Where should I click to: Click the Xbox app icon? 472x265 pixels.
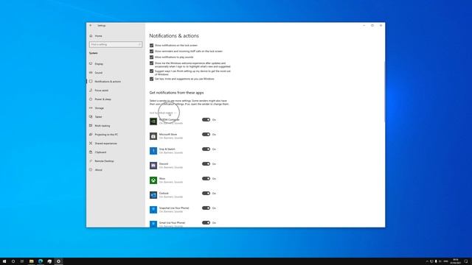[x=153, y=180]
